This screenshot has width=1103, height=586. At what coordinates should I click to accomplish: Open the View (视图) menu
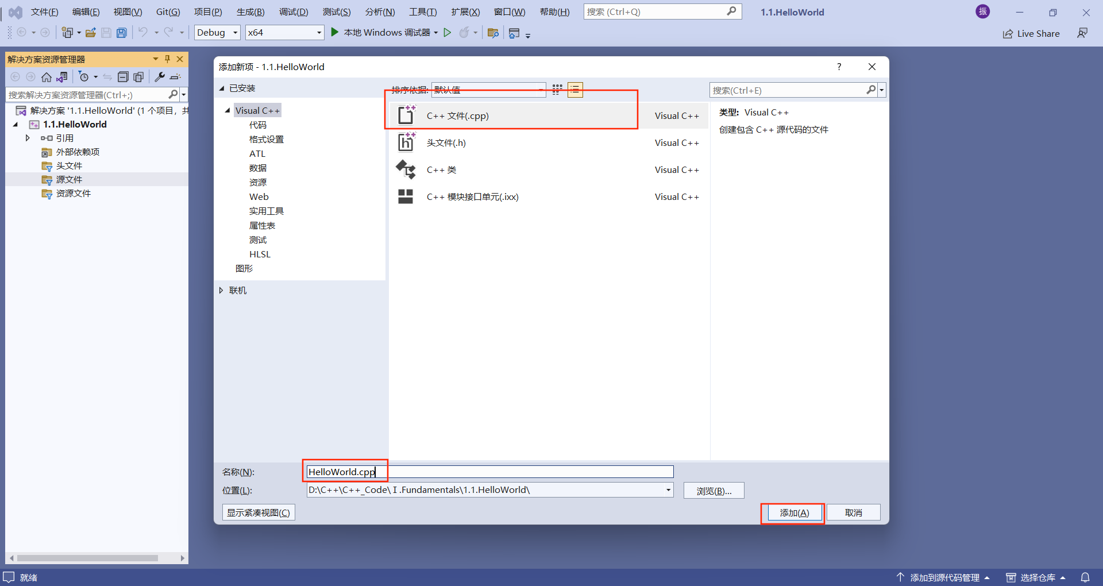(x=128, y=12)
